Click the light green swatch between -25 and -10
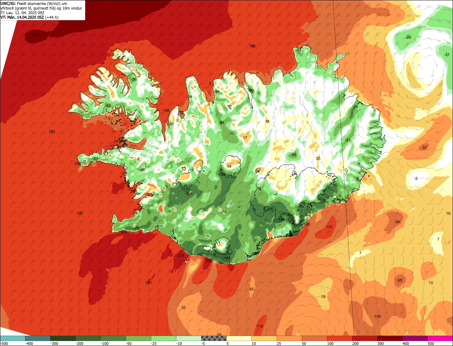This screenshot has width=453, height=346. pos(164,339)
